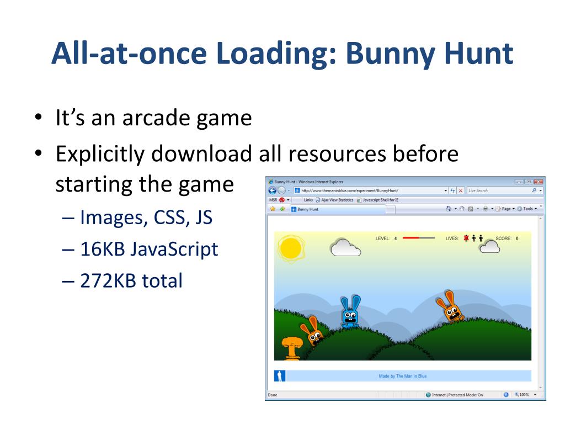
Task: Click the Man in Blue logo icon
Action: (280, 375)
